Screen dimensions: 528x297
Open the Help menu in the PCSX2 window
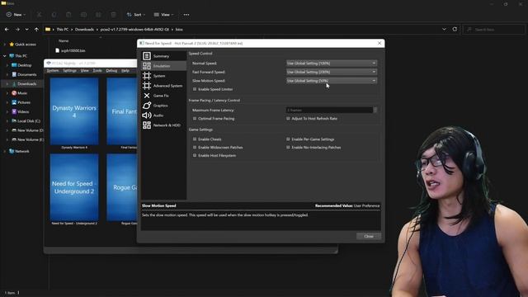pos(125,71)
